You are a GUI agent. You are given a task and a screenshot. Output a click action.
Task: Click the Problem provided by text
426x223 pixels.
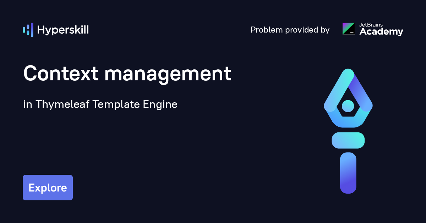[290, 30]
